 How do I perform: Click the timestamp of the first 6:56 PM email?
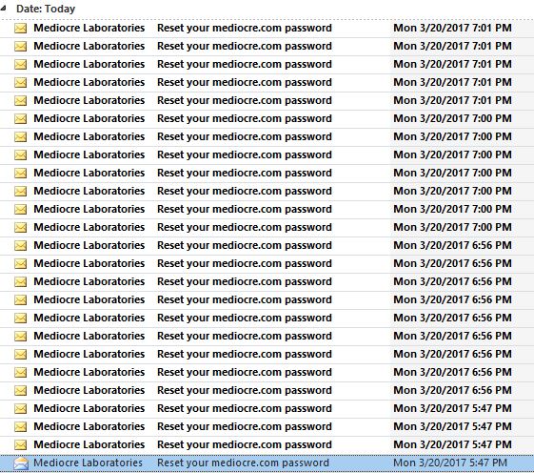[452, 245]
